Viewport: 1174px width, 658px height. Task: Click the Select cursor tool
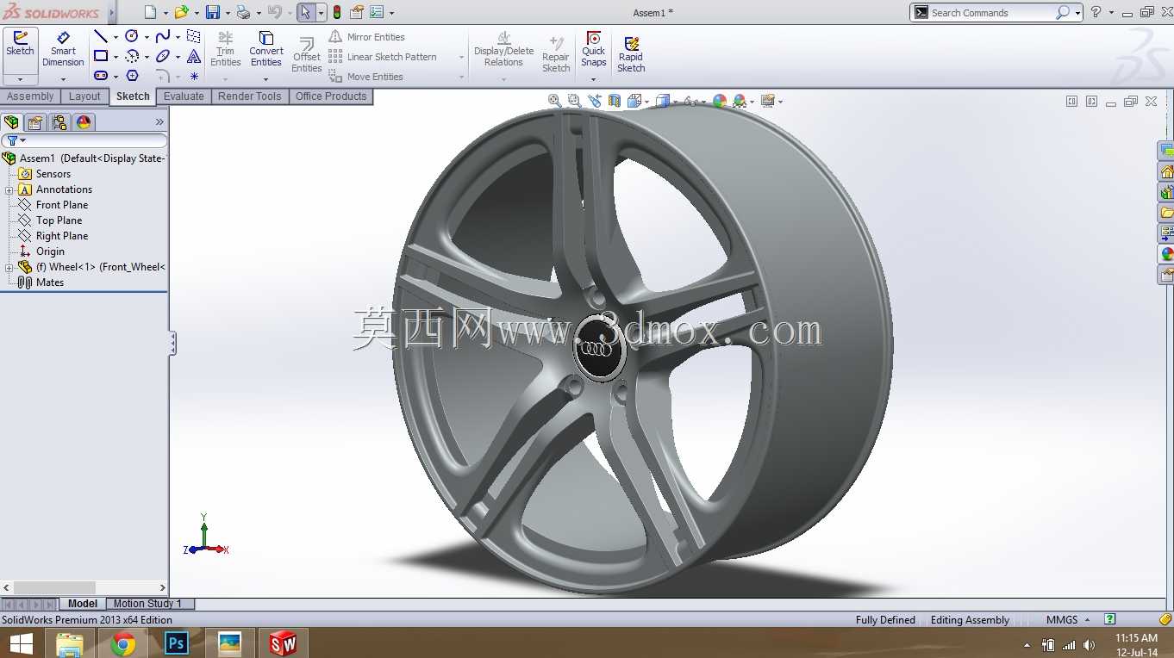[305, 12]
